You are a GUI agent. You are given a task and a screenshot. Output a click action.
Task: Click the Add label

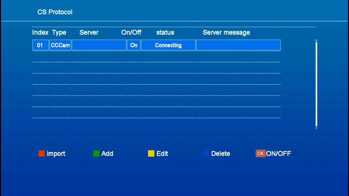point(107,154)
